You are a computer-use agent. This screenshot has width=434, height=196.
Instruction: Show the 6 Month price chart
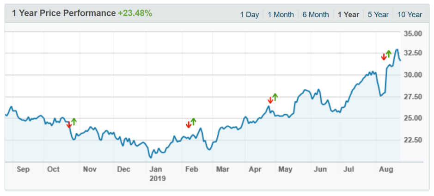(316, 14)
